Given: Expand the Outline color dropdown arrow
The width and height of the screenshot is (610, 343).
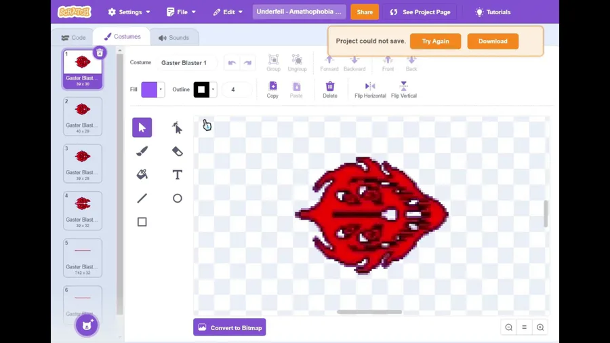Looking at the screenshot, I should 213,89.
